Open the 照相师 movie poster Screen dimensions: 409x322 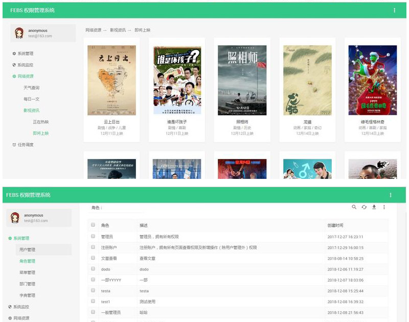click(x=242, y=80)
